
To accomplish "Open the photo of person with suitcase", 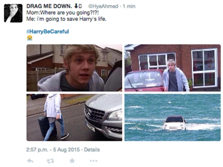I will pos(74,117).
